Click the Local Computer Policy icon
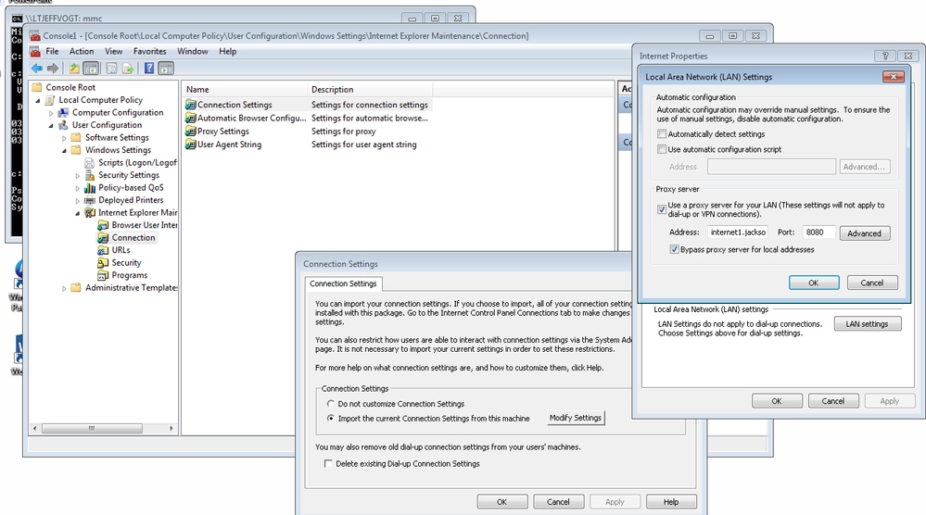Screen dimensions: 926x515 [50, 100]
